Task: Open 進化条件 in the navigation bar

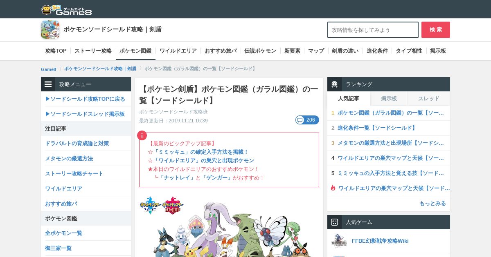Action: point(377,51)
